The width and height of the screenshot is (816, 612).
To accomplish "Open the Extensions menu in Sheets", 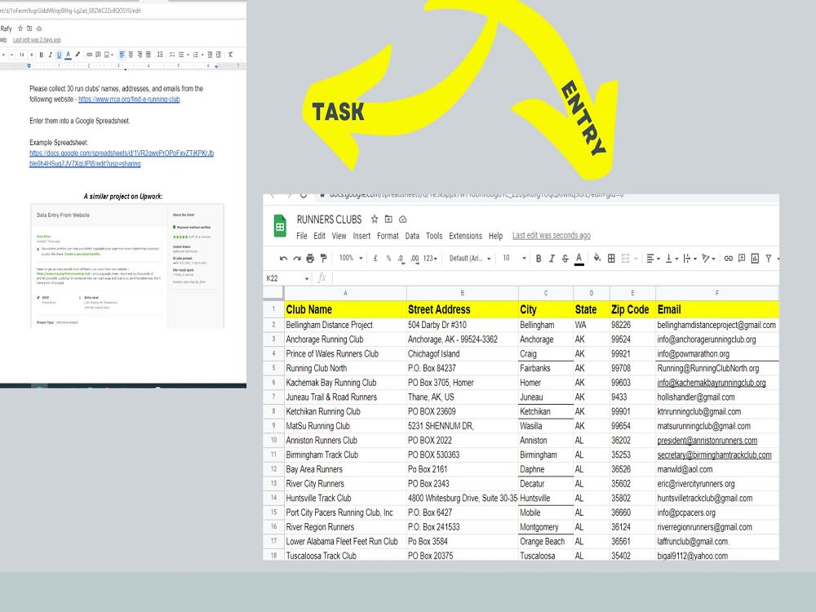I will click(x=465, y=236).
